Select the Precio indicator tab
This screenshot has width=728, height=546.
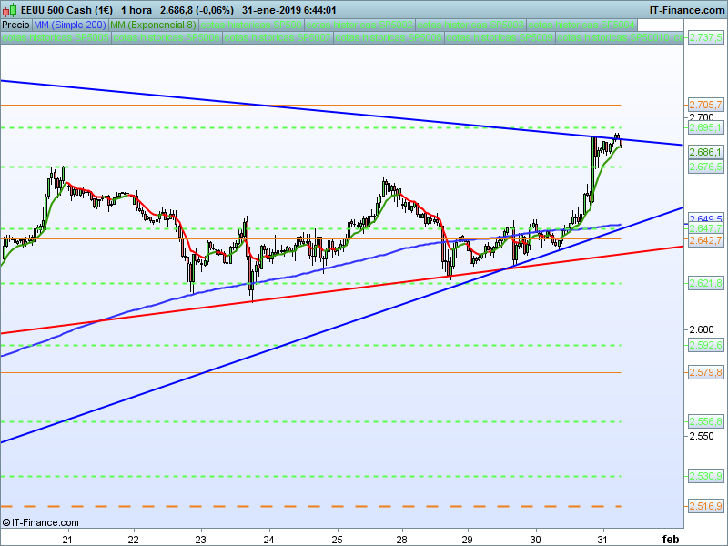(x=15, y=25)
